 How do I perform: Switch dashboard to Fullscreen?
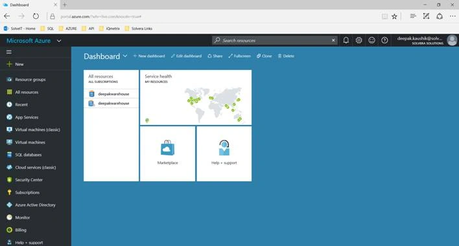[239, 56]
